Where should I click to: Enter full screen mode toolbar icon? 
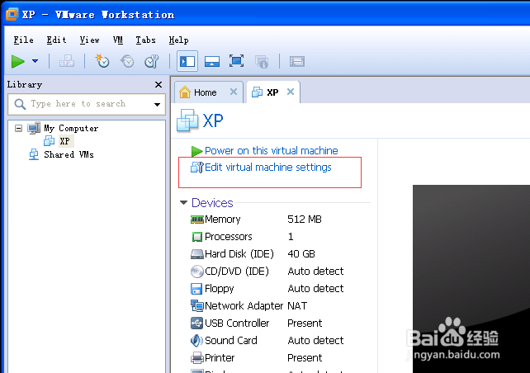(236, 61)
